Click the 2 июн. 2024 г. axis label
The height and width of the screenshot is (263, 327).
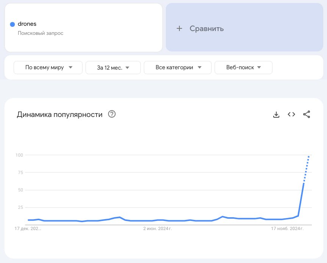157,229
